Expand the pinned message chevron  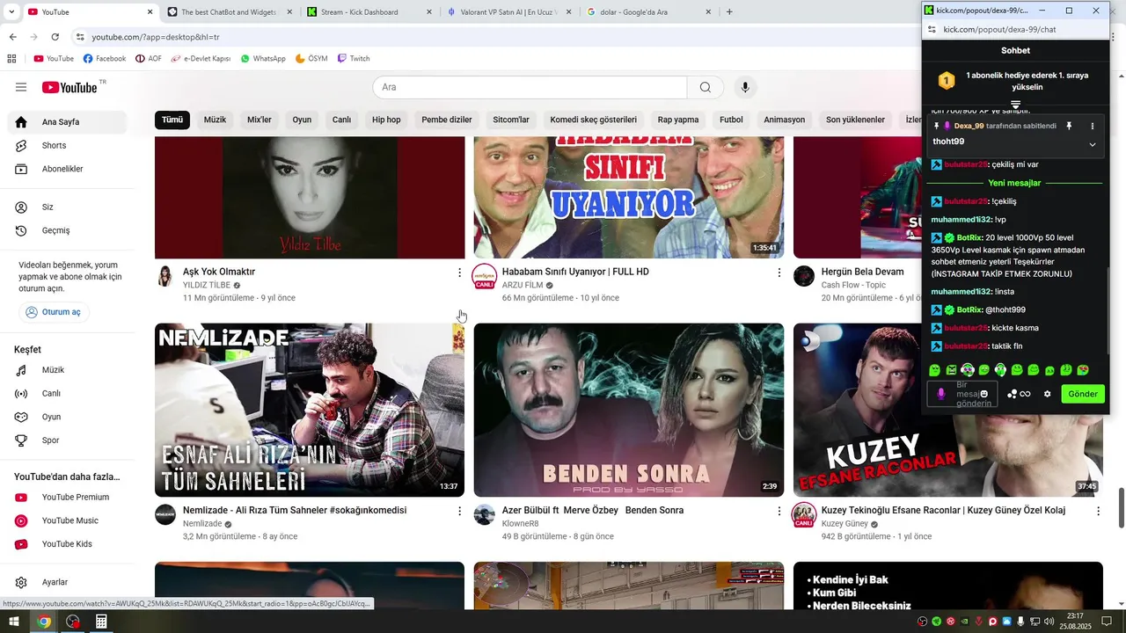coord(1093,144)
